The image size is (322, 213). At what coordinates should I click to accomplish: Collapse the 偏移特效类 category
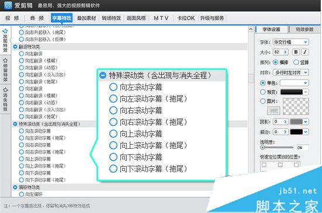pyautogui.click(x=15, y=187)
